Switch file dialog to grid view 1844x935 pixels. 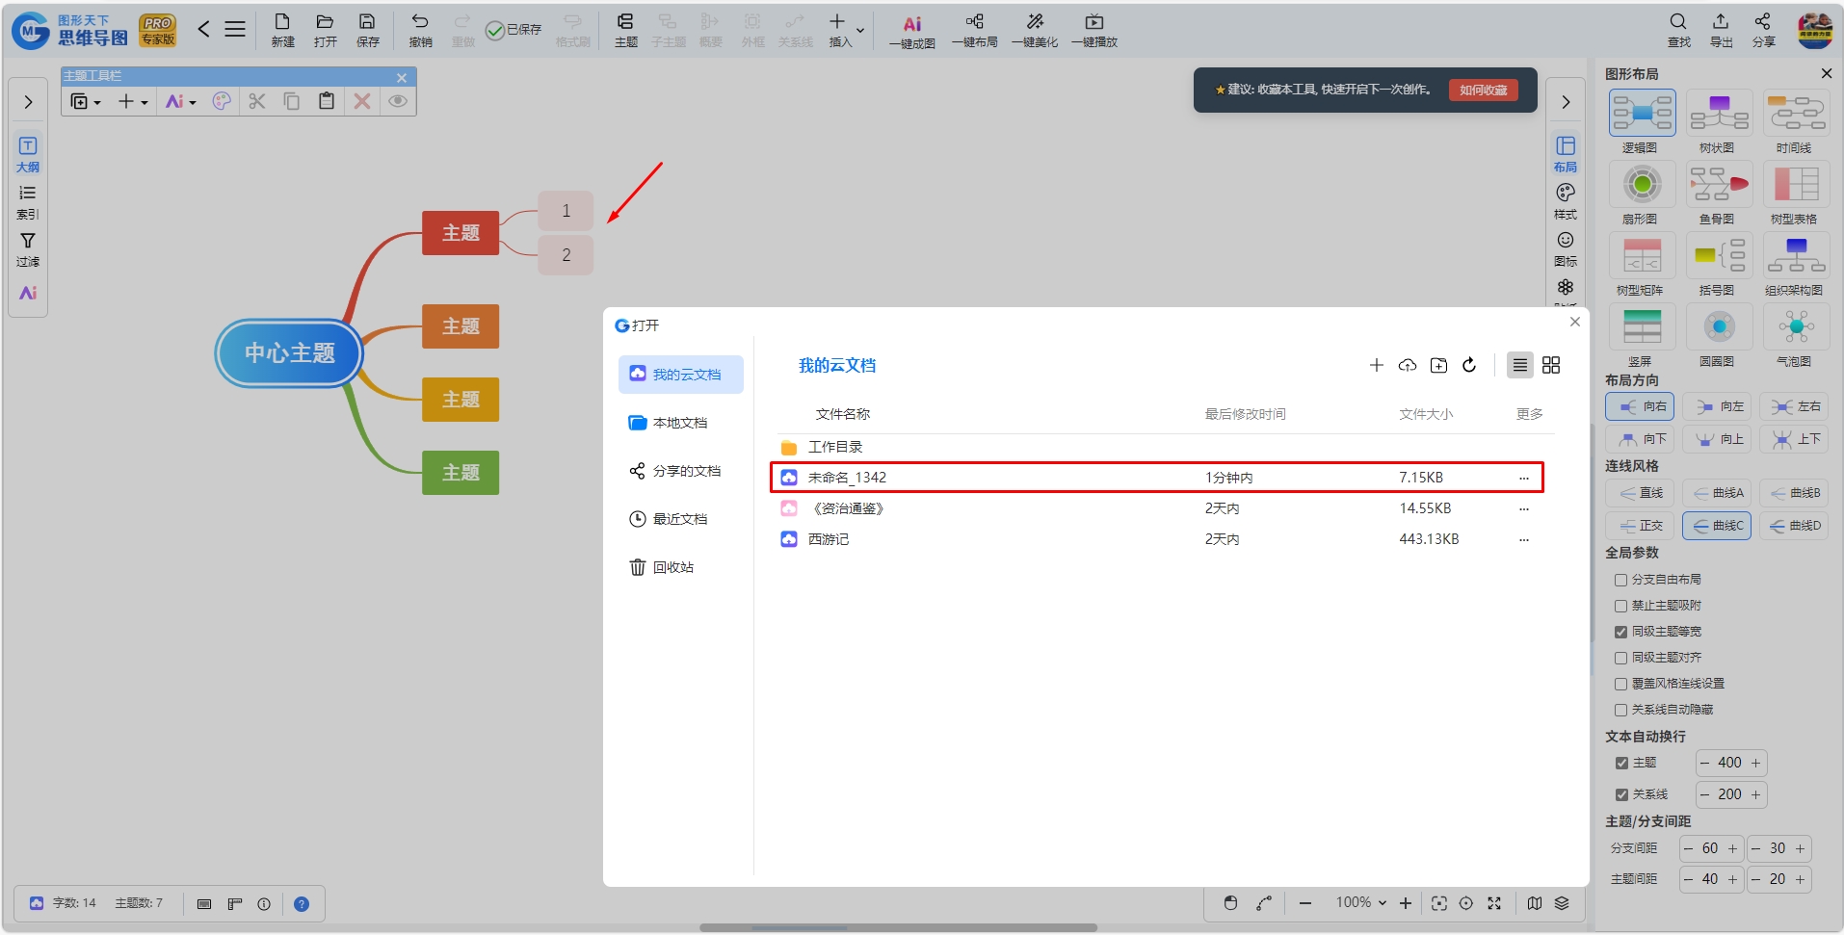tap(1551, 365)
